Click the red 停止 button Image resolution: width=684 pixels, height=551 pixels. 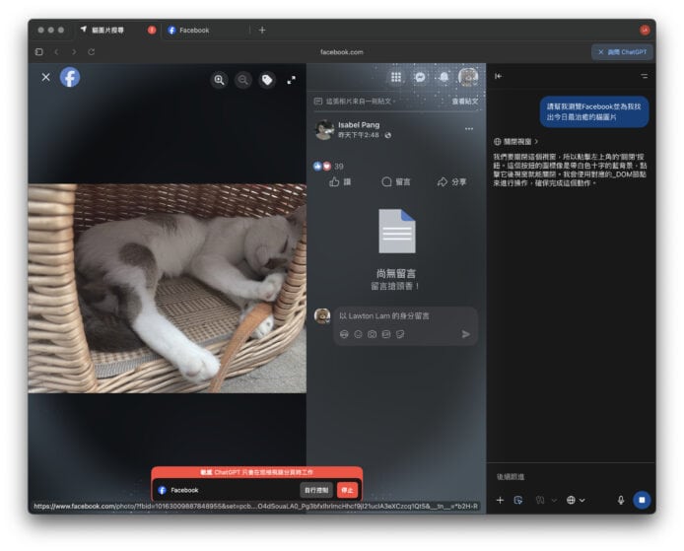click(347, 490)
